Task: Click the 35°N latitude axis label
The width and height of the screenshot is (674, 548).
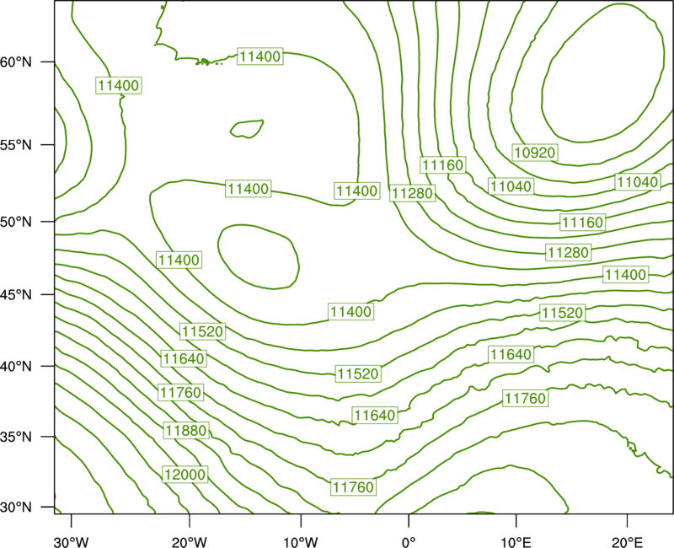Action: (x=16, y=437)
